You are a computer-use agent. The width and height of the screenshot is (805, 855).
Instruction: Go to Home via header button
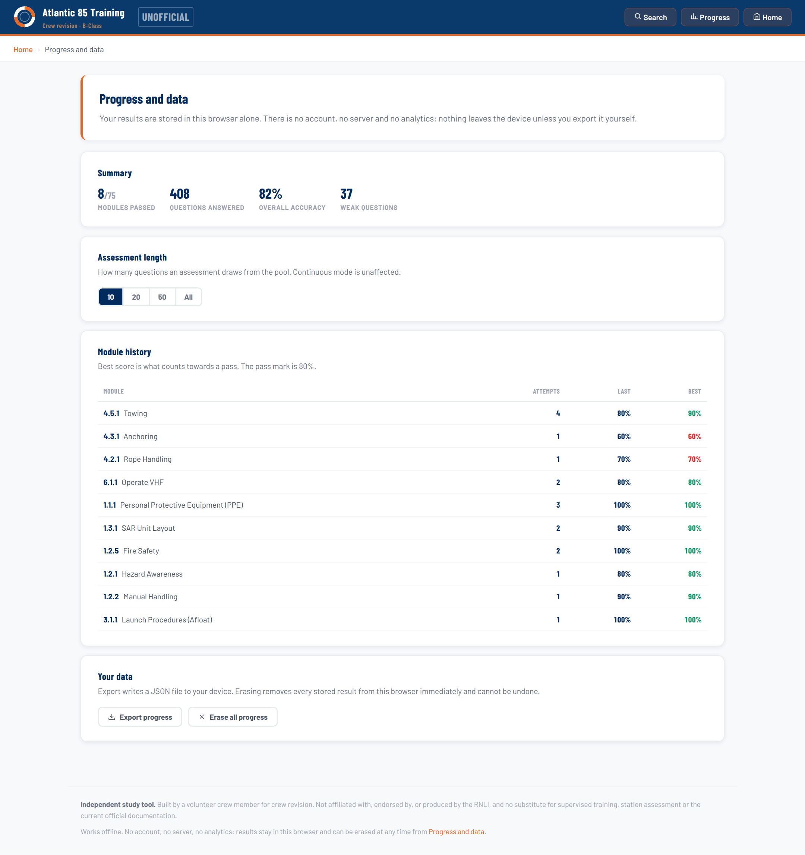tap(767, 17)
